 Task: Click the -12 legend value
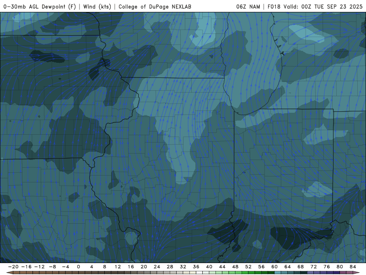click(x=39, y=267)
